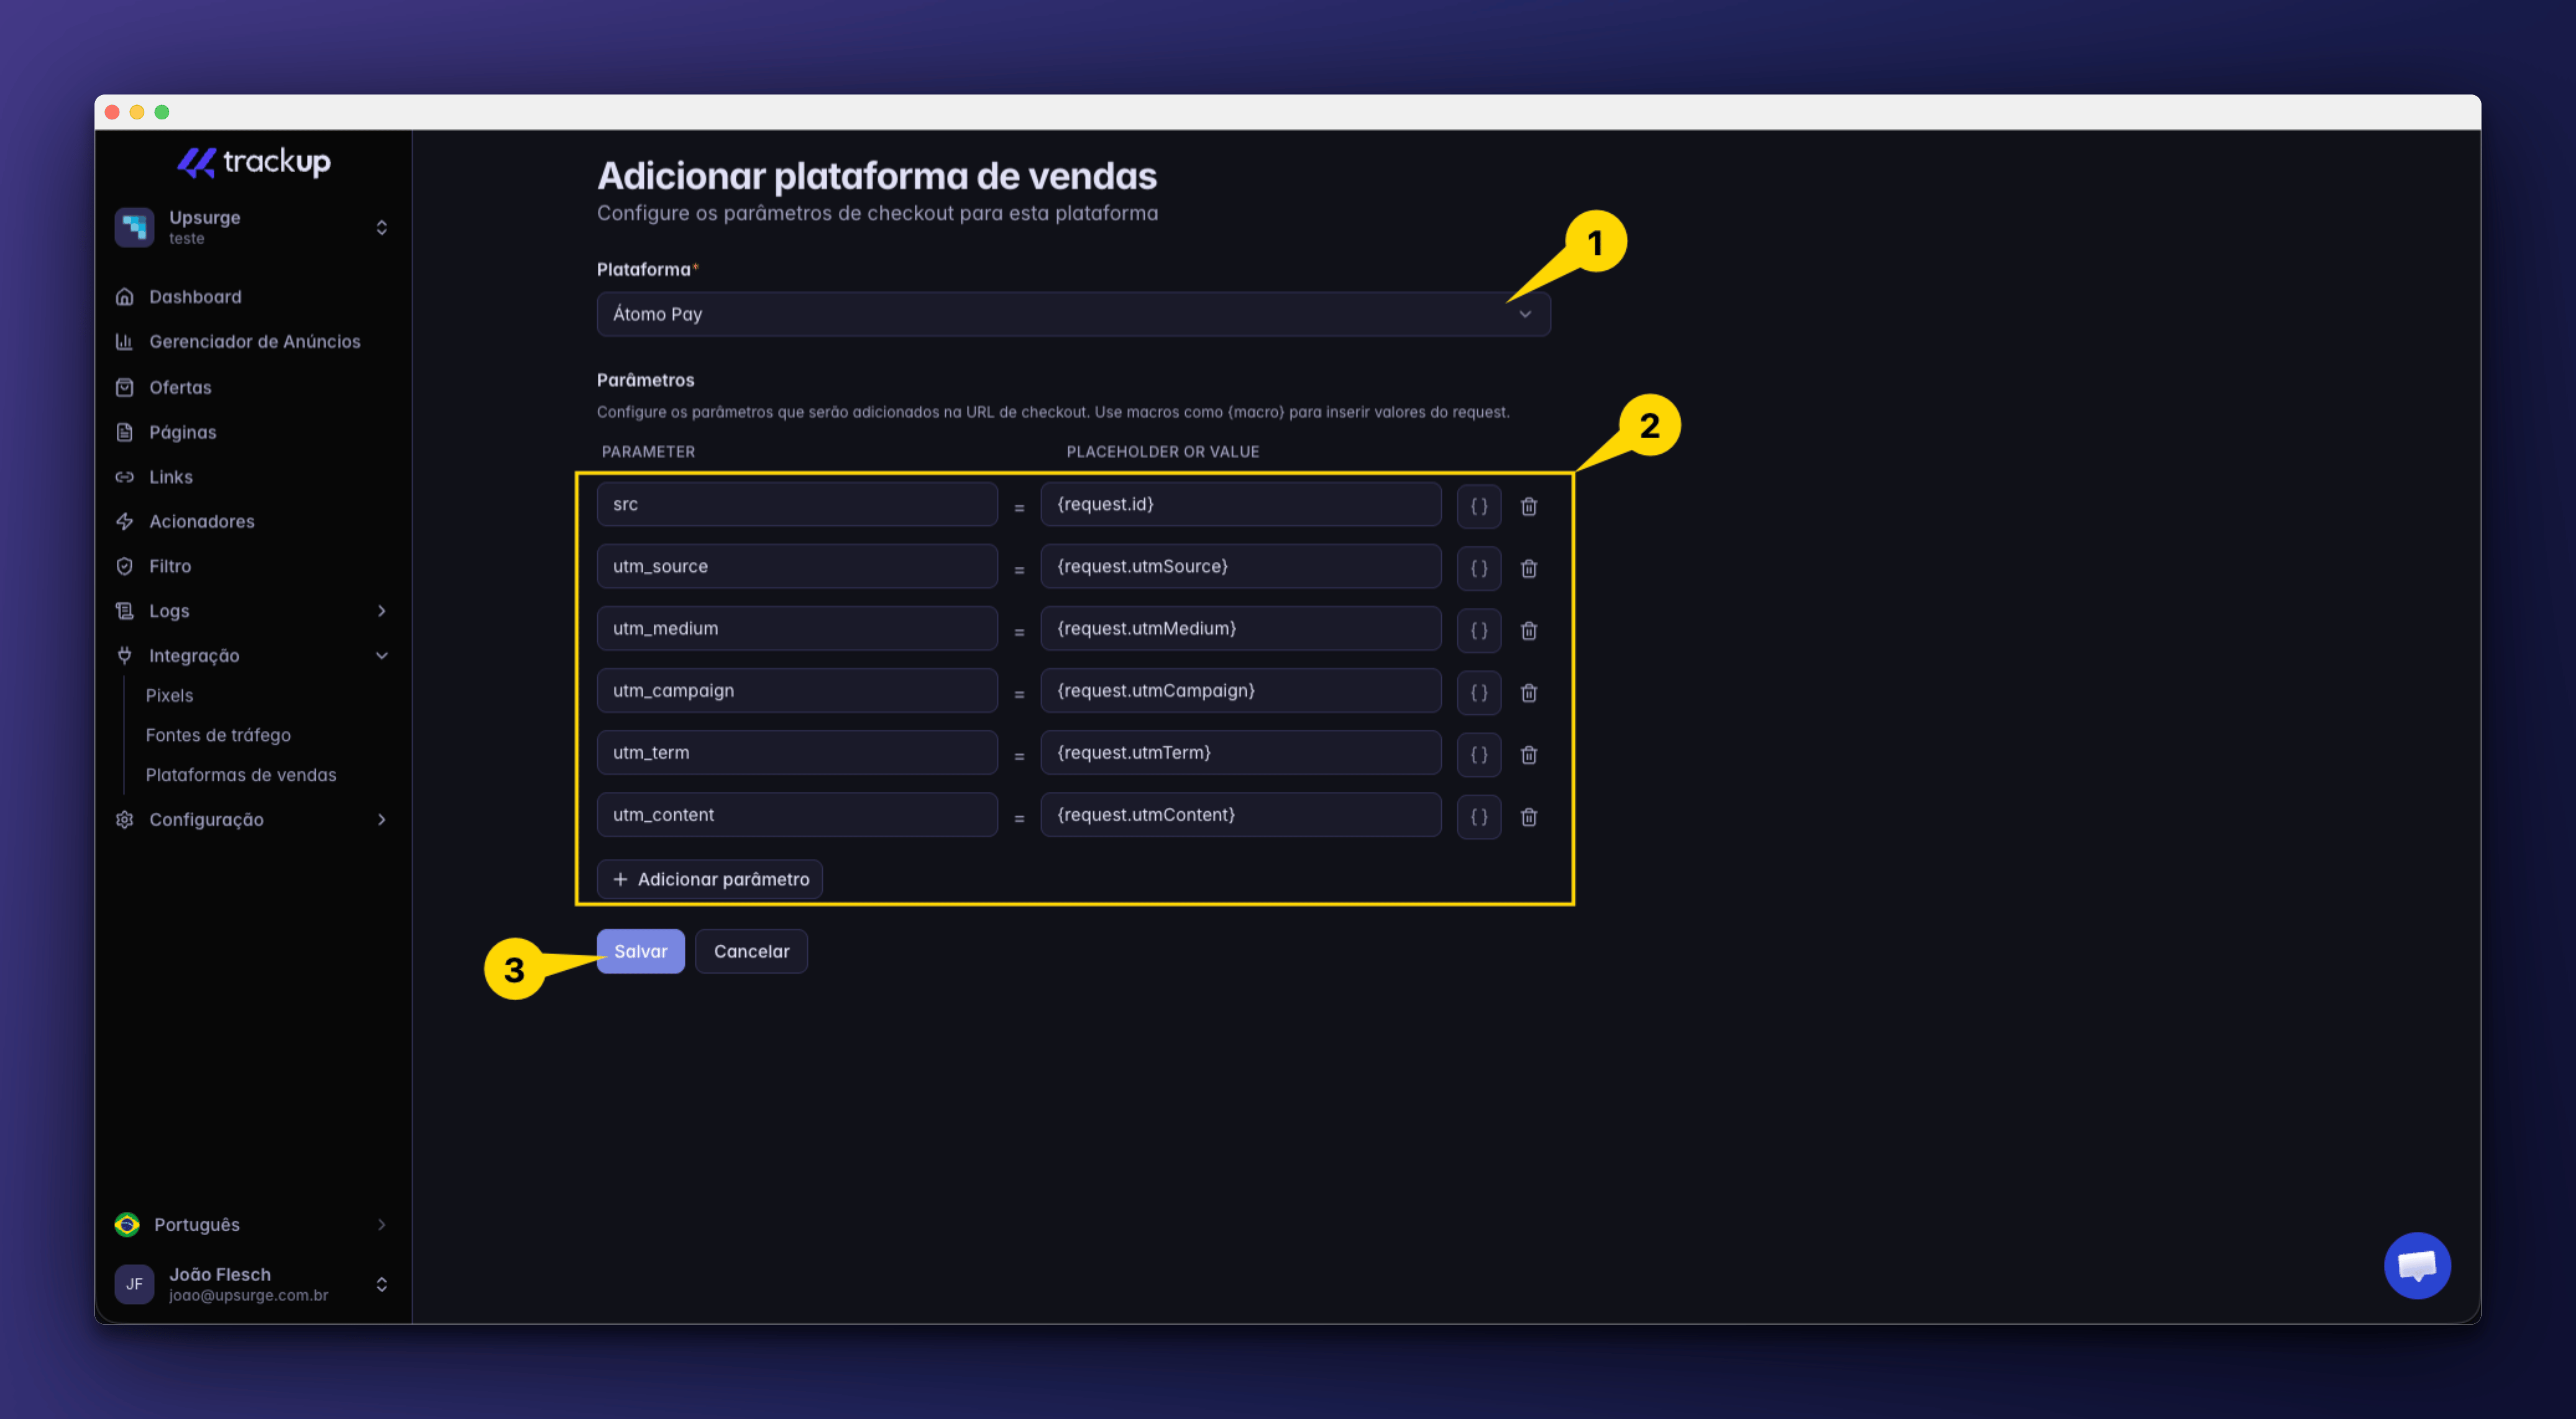
Task: Save with the Salvar button
Action: click(x=640, y=951)
